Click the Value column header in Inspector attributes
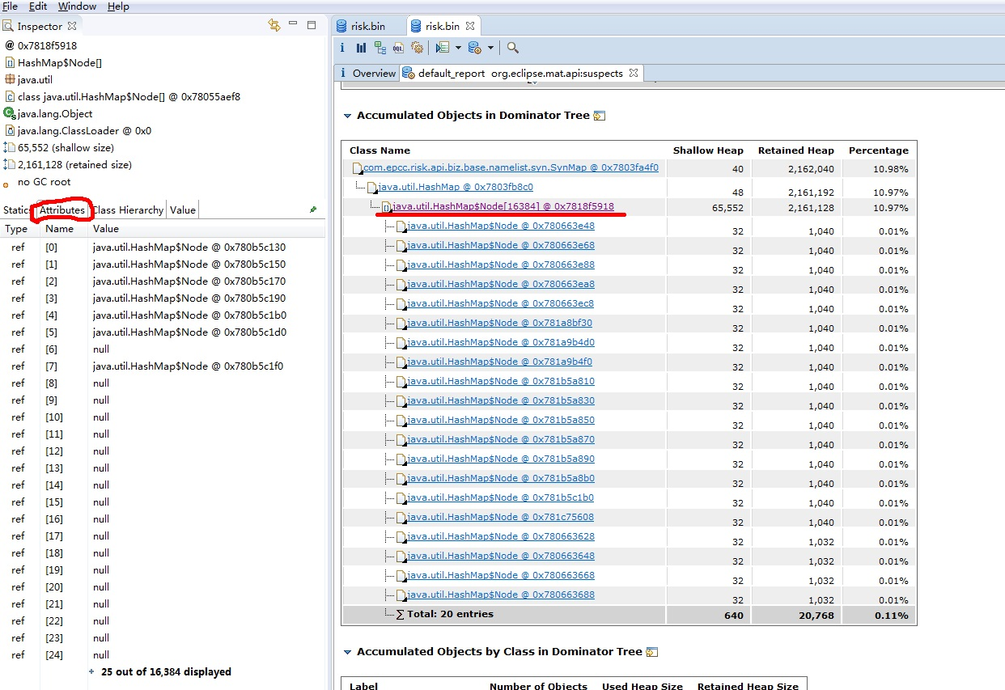Viewport: 1005px width, 690px height. pyautogui.click(x=206, y=229)
